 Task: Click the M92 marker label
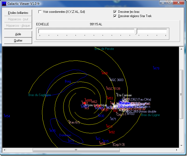click(x=112, y=132)
